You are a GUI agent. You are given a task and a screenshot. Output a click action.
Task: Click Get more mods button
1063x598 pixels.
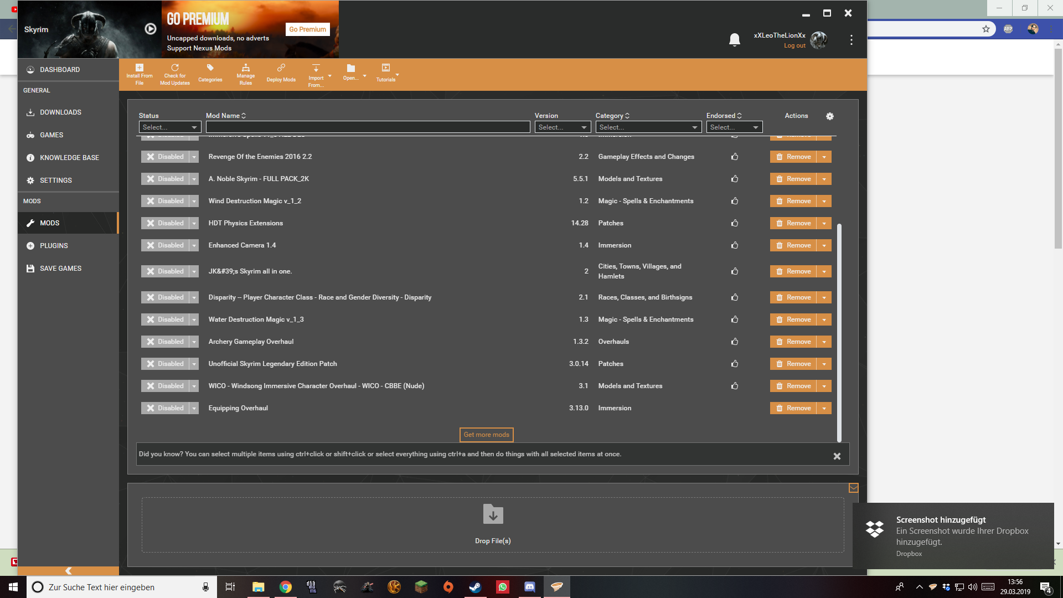click(x=486, y=435)
